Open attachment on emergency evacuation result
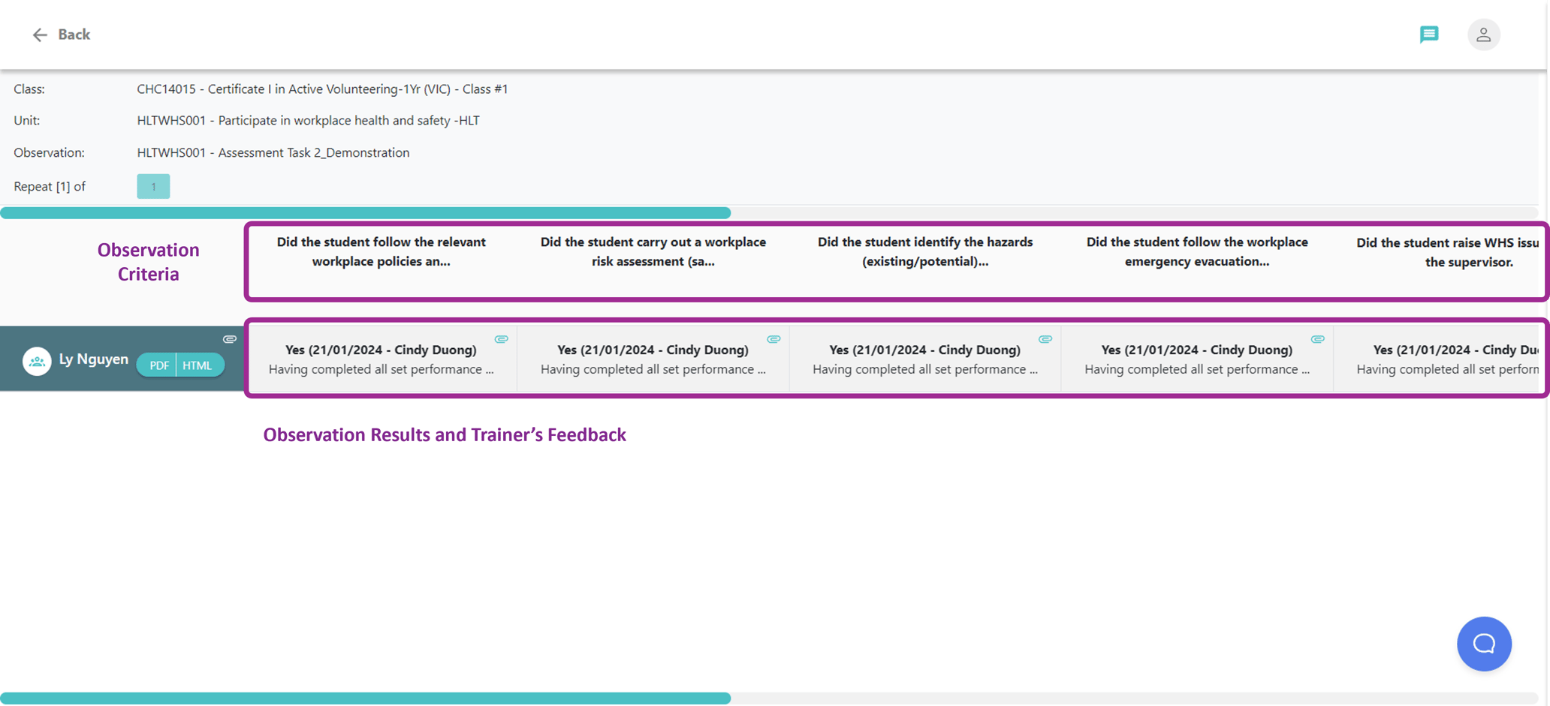Image resolution: width=1550 pixels, height=706 pixels. pyautogui.click(x=1317, y=340)
